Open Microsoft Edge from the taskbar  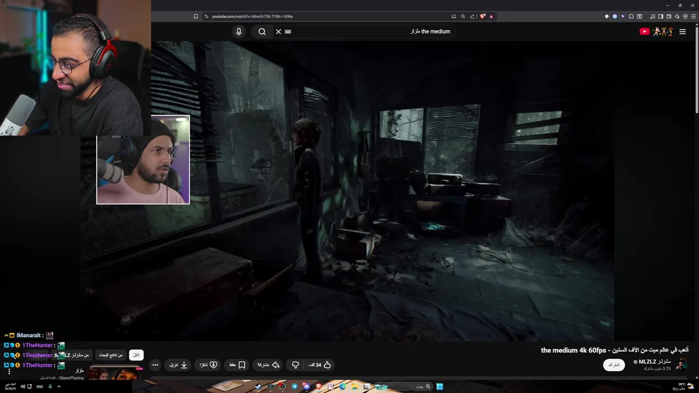click(x=342, y=386)
